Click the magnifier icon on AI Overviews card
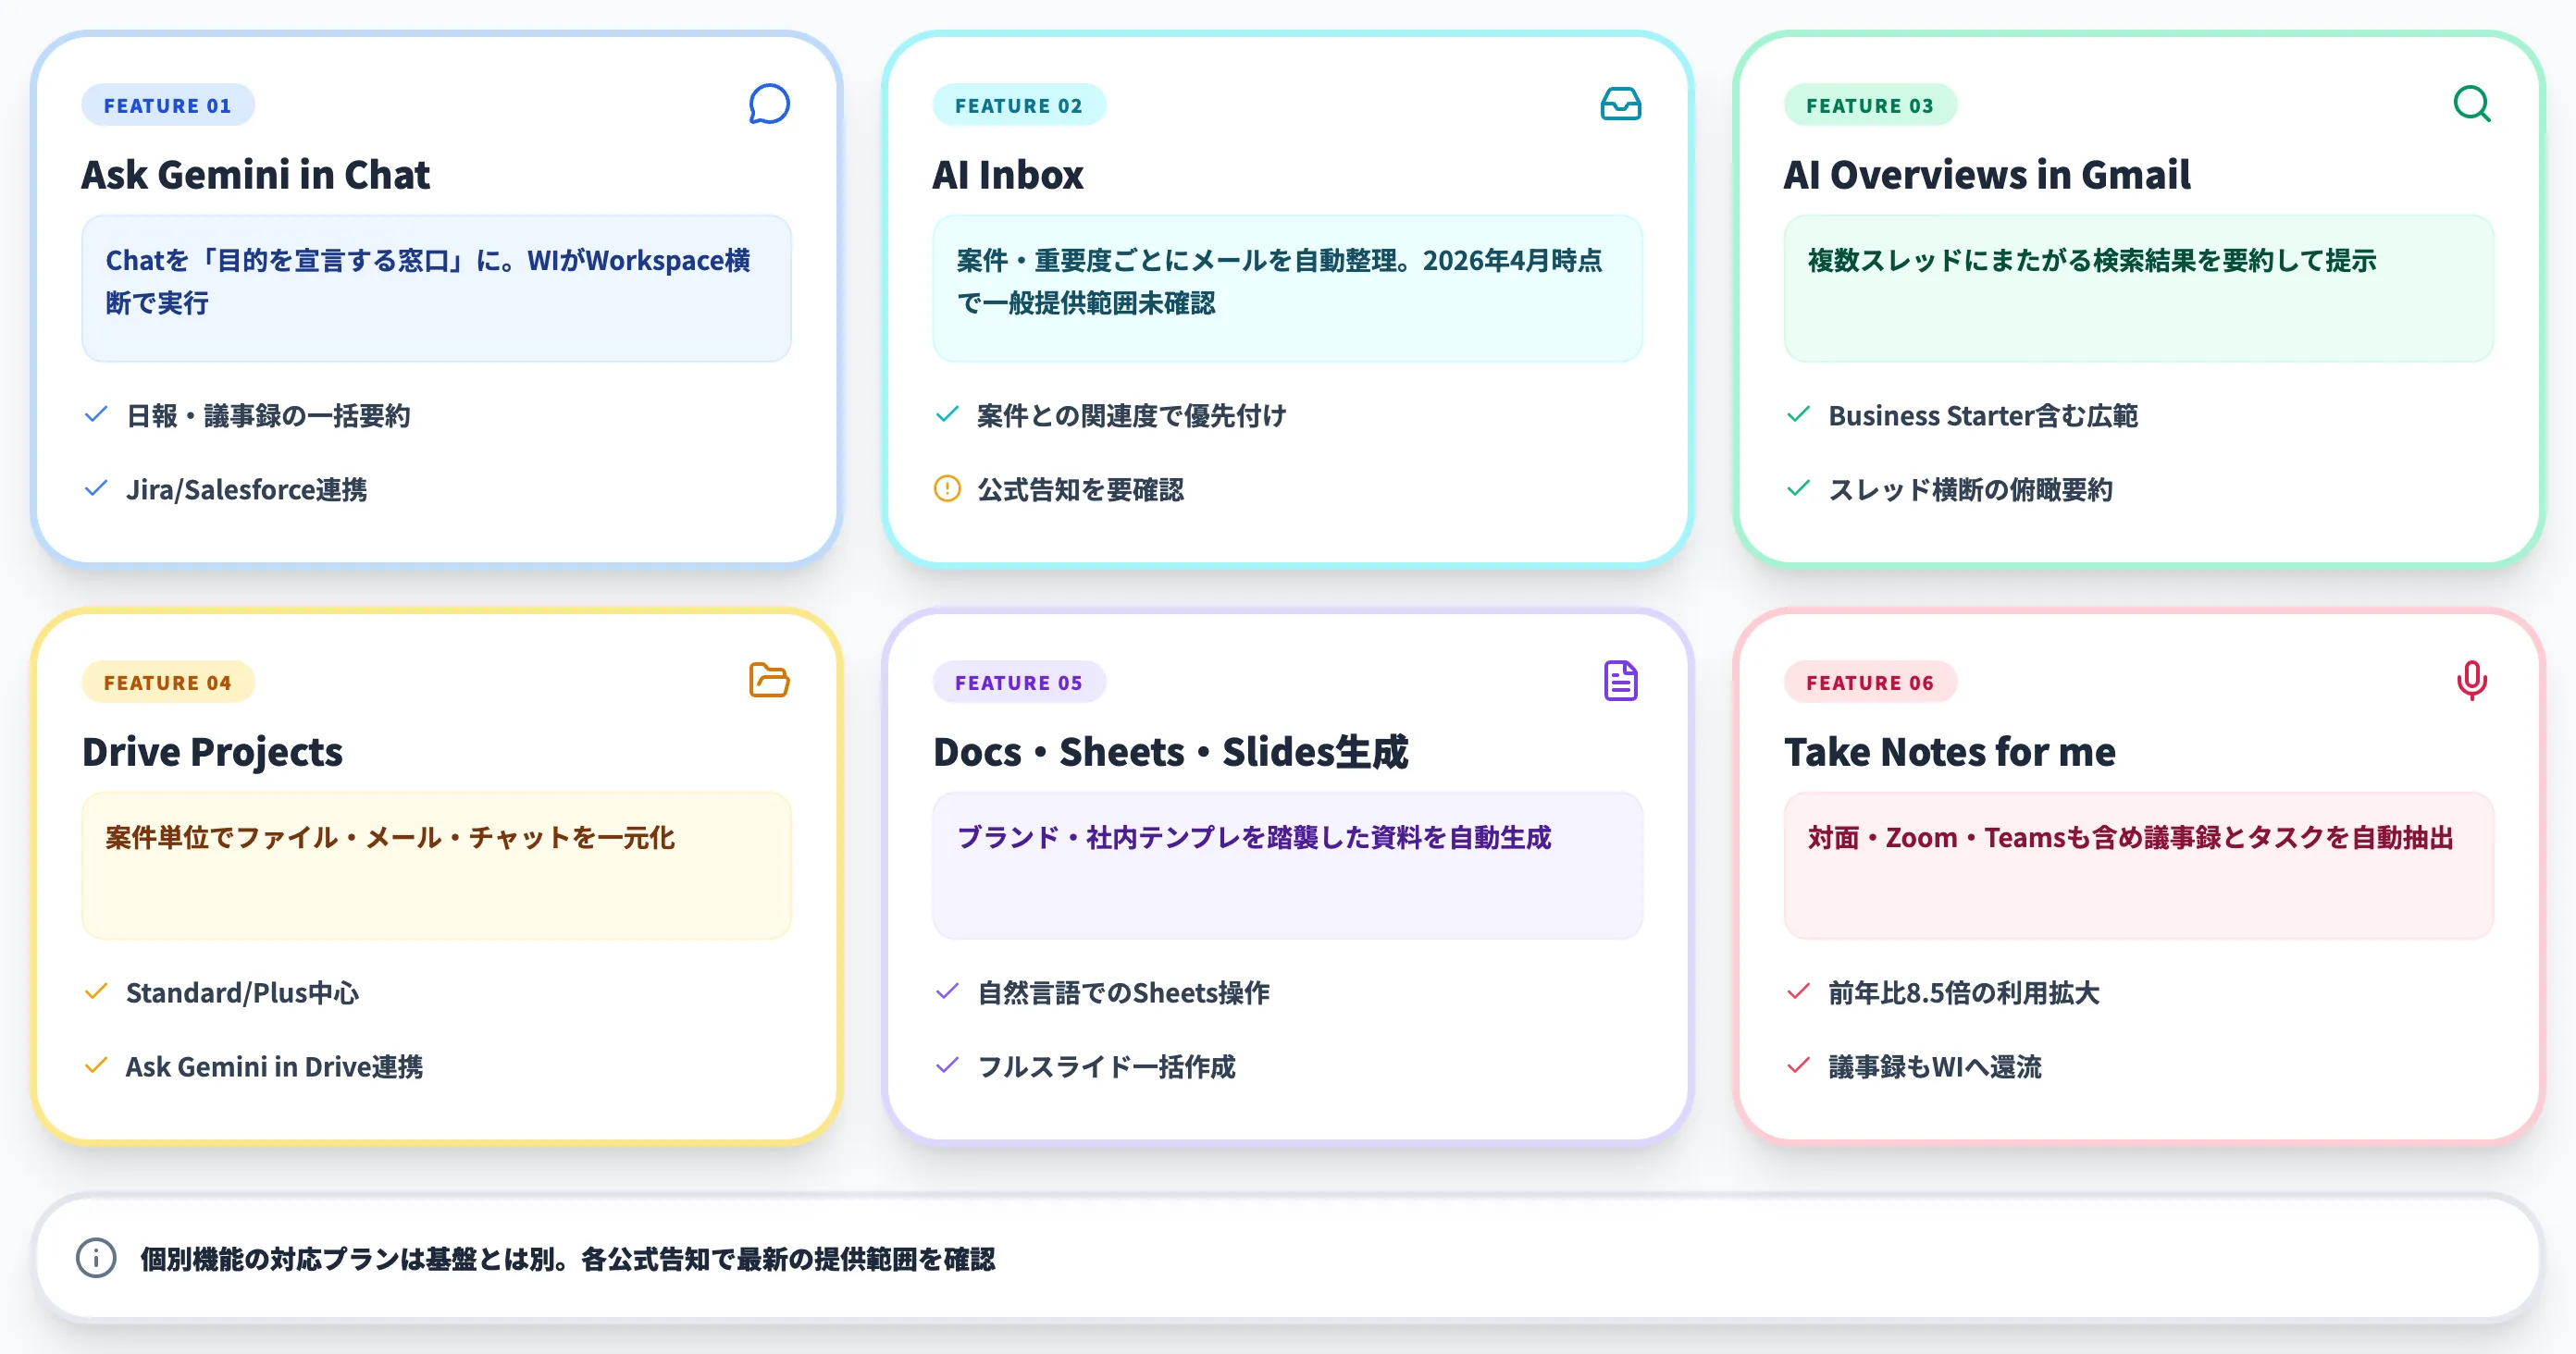The height and width of the screenshot is (1354, 2576). pos(2472,104)
